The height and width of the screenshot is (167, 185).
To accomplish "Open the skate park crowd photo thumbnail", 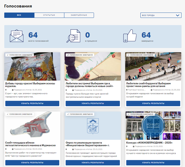I will pyautogui.click(x=153, y=66).
